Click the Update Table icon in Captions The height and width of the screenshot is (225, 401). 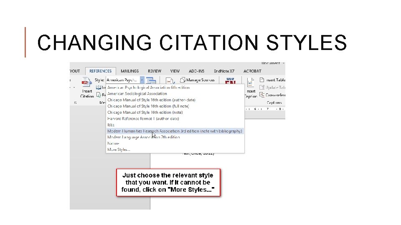261,87
